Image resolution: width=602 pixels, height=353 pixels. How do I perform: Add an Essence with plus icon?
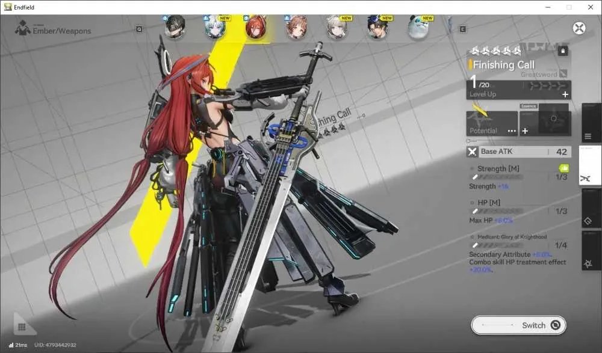click(525, 131)
